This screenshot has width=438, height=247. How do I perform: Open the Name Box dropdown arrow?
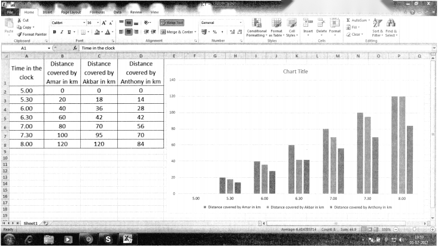pyautogui.click(x=49, y=48)
